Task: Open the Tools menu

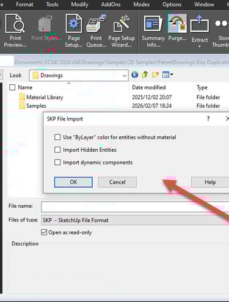Action: 52,4
